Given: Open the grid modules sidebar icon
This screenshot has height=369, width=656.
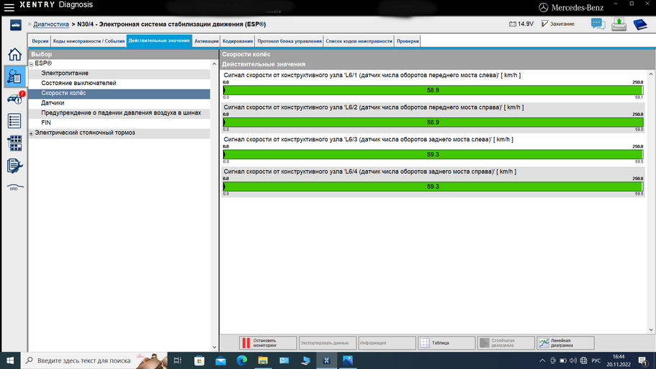Looking at the screenshot, I should coord(14,143).
